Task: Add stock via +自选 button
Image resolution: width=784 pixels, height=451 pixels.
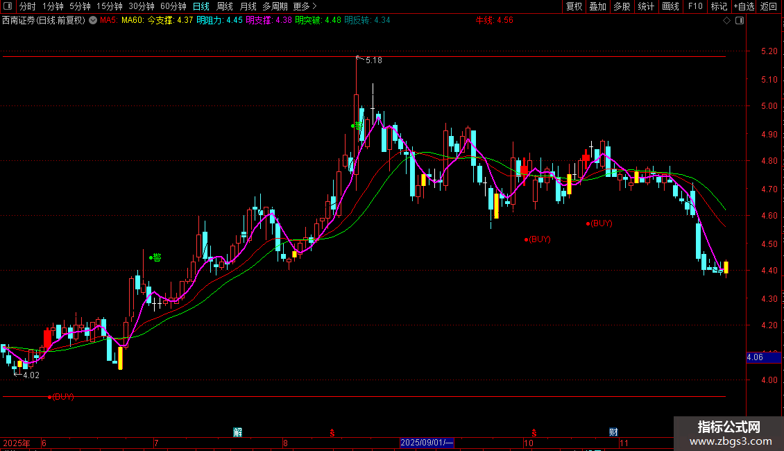Action: tap(744, 6)
